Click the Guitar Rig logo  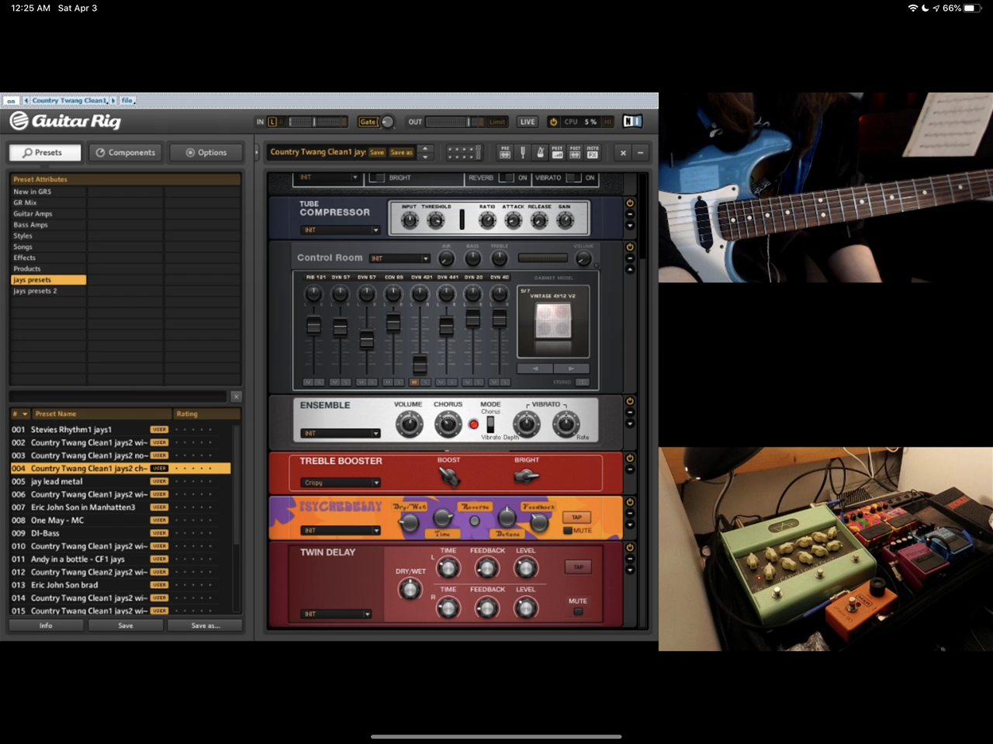pos(65,121)
